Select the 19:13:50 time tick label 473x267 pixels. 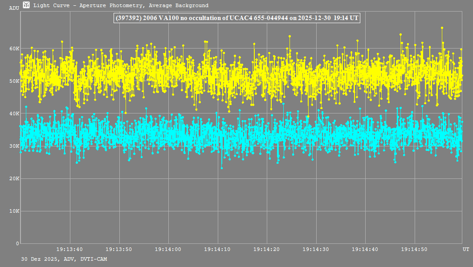119,249
